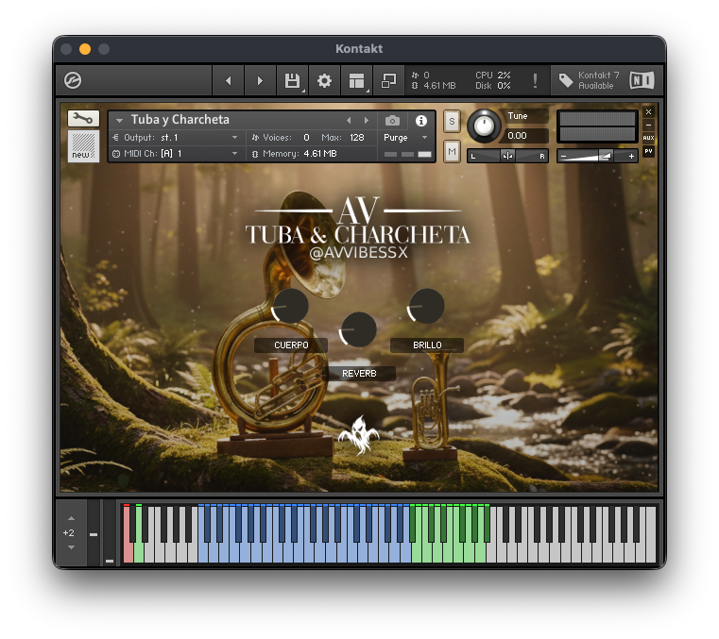Shift keyboard octave up arrow
719x639 pixels.
click(71, 518)
